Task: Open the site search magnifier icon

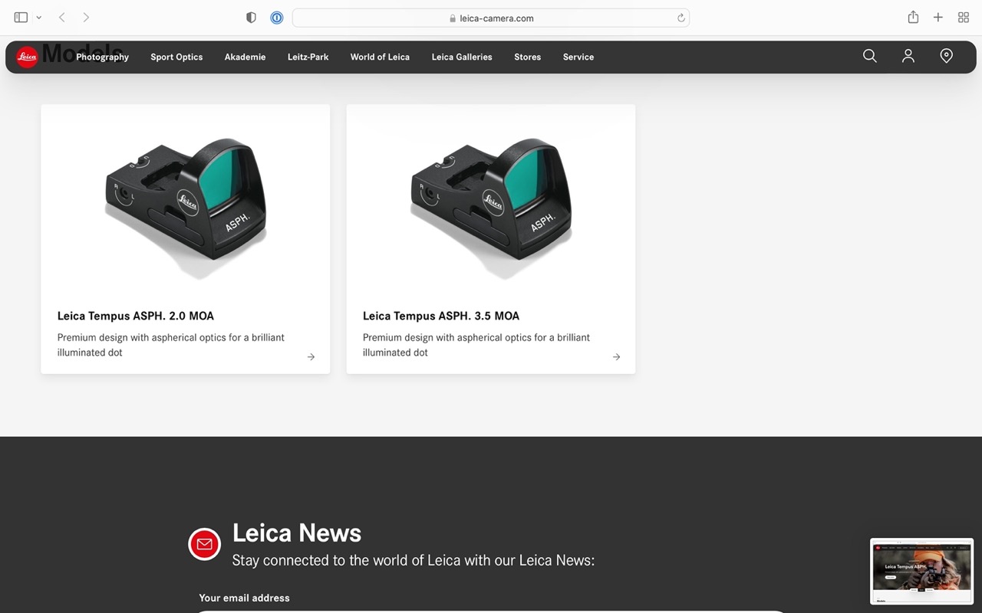Action: pos(870,56)
